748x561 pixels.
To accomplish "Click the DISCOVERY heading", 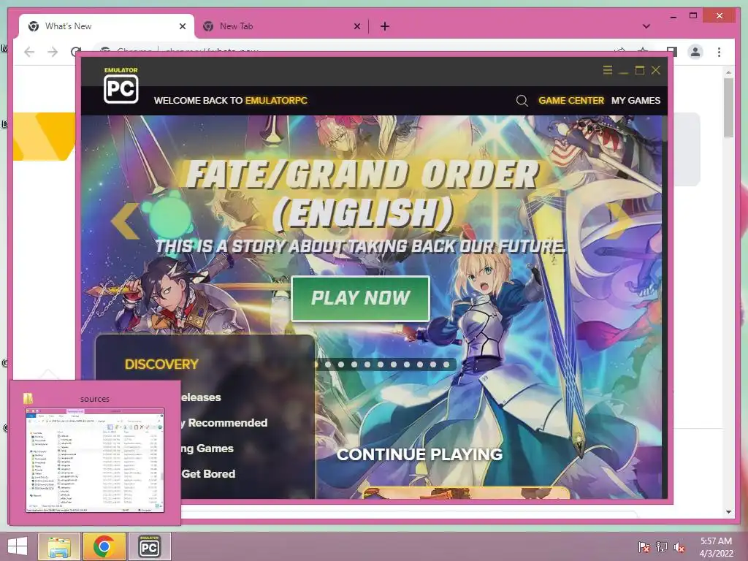I will pyautogui.click(x=161, y=365).
